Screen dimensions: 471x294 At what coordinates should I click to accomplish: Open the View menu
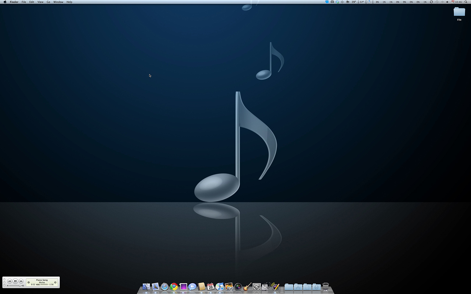pyautogui.click(x=40, y=2)
